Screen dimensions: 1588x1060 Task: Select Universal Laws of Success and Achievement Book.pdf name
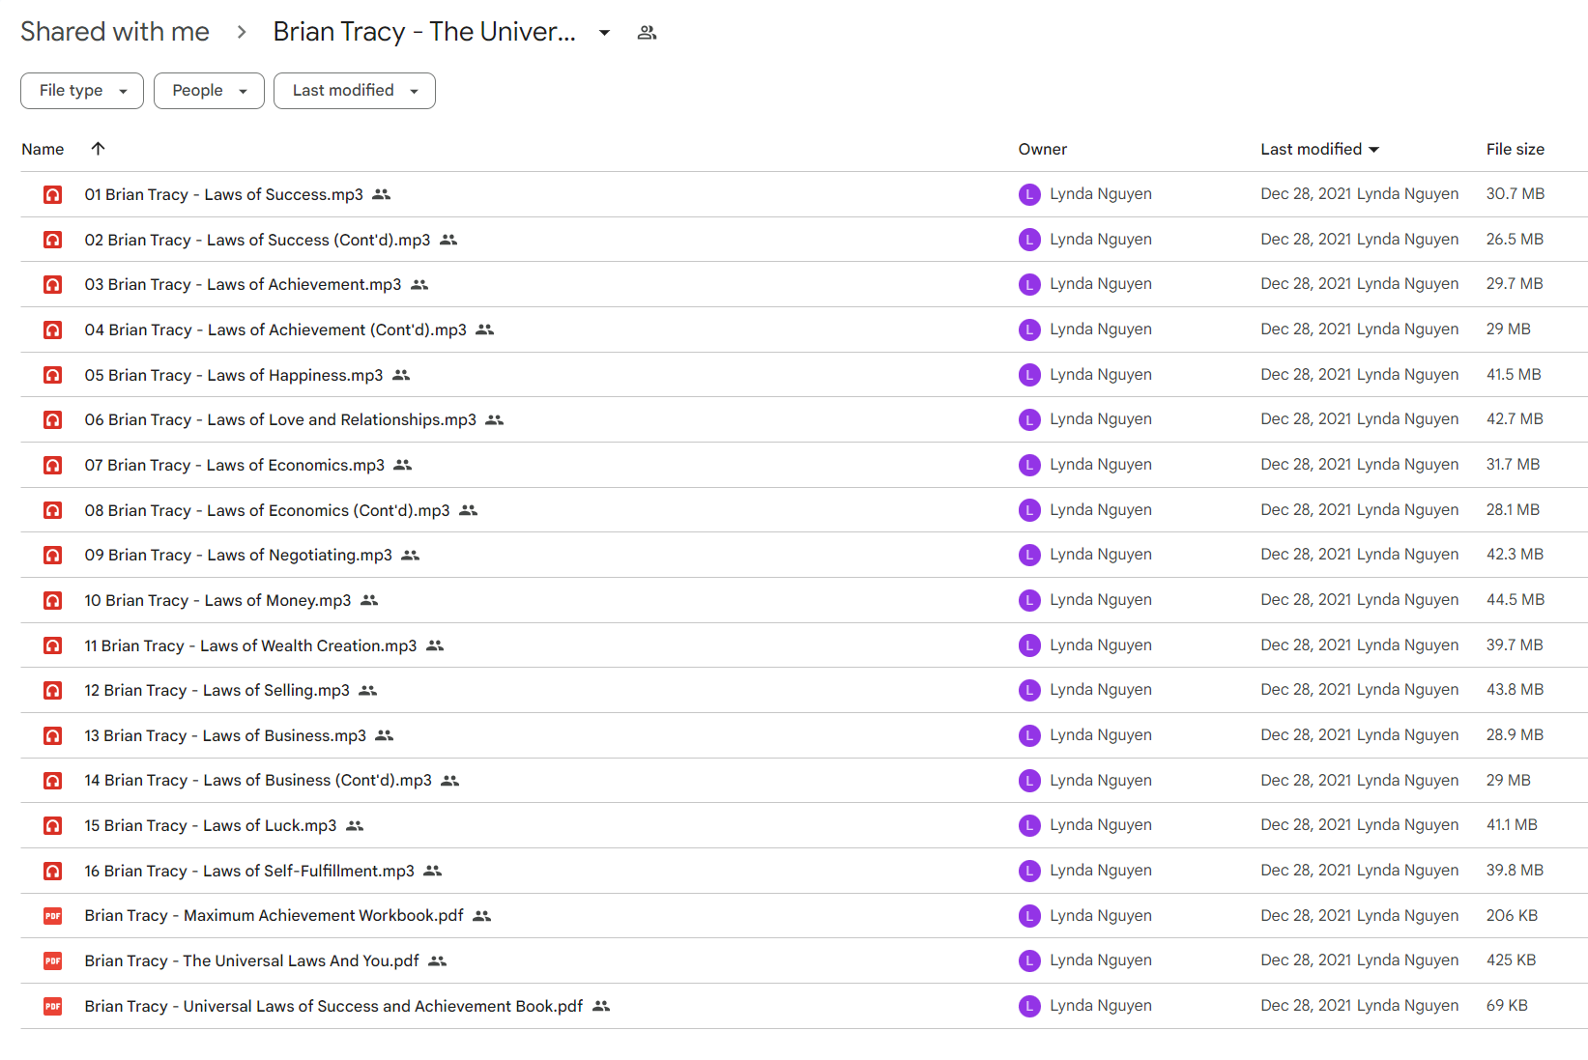click(333, 1006)
